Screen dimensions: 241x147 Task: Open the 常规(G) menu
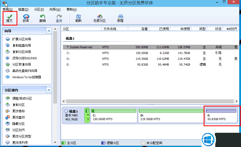tap(8, 9)
